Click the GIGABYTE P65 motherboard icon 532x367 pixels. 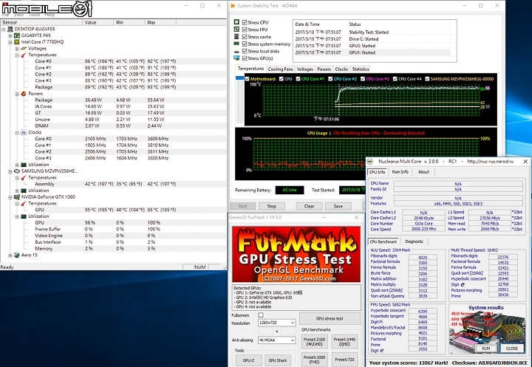coord(16,35)
